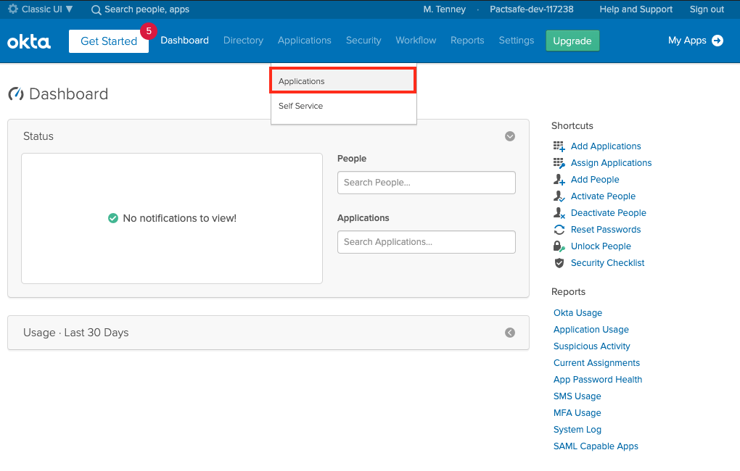Open the Dashboard menu
Screen dimensions: 740x471
(184, 41)
